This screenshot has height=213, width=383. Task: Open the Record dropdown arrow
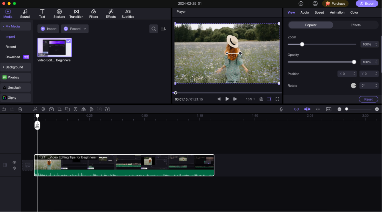coord(85,29)
